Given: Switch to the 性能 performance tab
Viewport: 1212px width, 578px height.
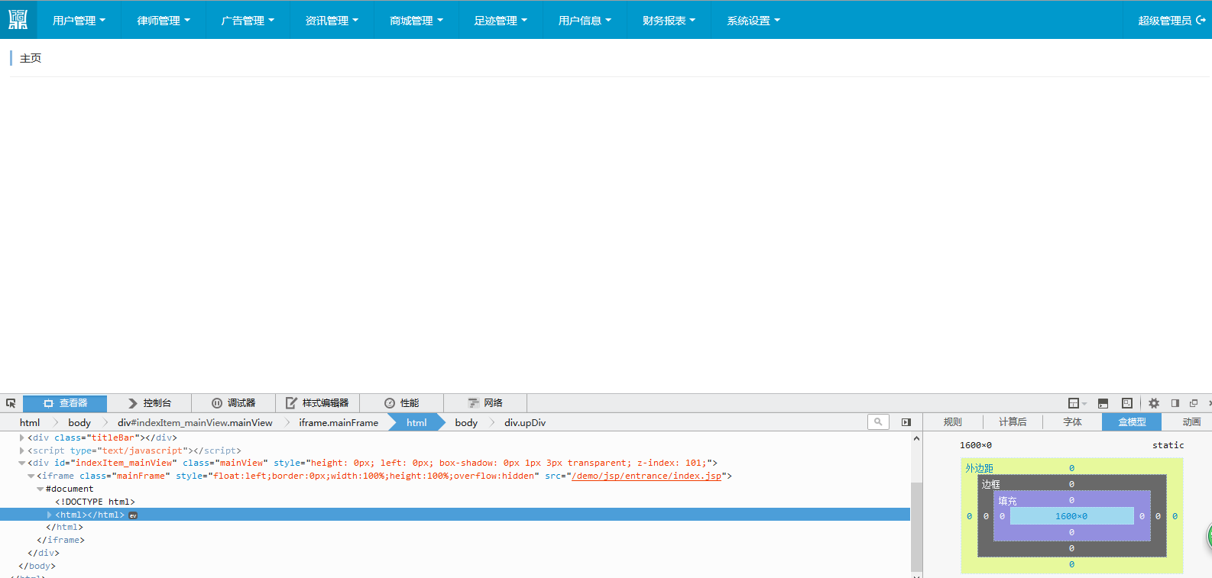Looking at the screenshot, I should click(x=401, y=403).
